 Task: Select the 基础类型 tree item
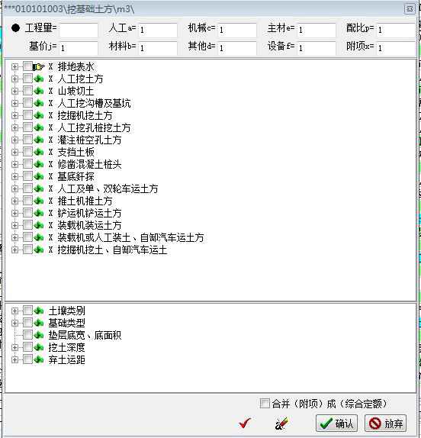click(x=66, y=323)
